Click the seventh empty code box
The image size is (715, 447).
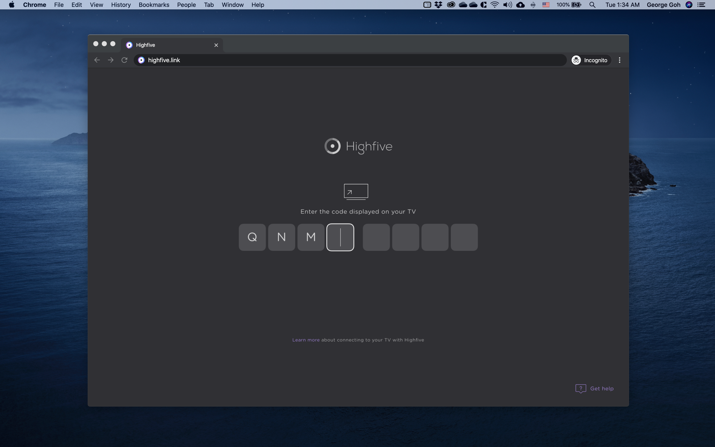pos(435,237)
